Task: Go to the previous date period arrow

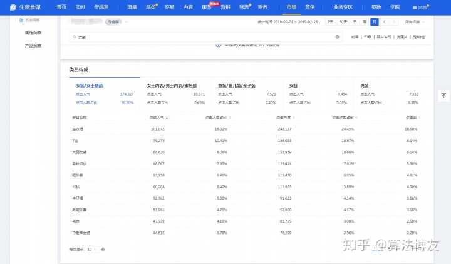Action: tap(384, 21)
